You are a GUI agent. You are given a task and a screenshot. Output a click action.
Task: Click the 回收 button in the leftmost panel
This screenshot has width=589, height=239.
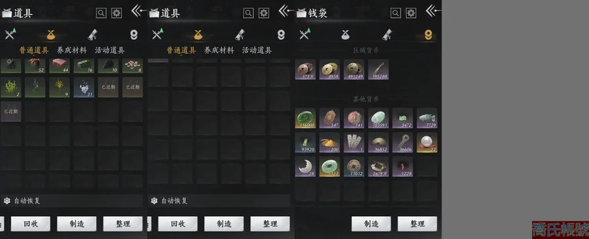tap(30, 224)
